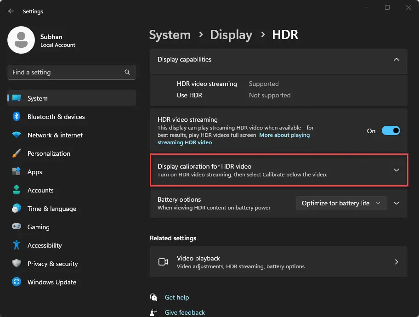Expand Display calibration for HDR video
This screenshot has width=419, height=317.
pos(396,170)
